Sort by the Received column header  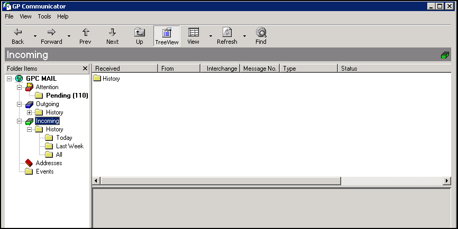[x=124, y=68]
